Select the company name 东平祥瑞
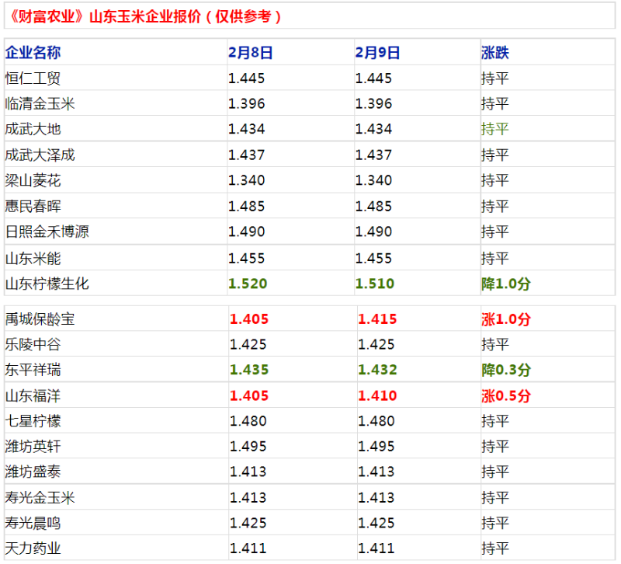 pos(33,370)
